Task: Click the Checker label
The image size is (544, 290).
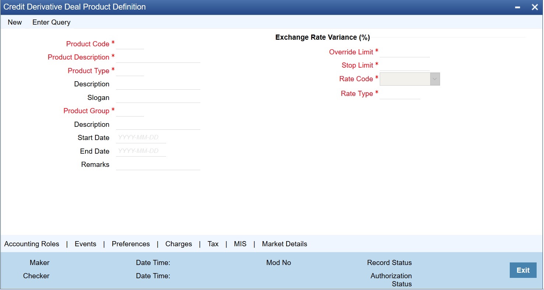Action: pos(36,276)
